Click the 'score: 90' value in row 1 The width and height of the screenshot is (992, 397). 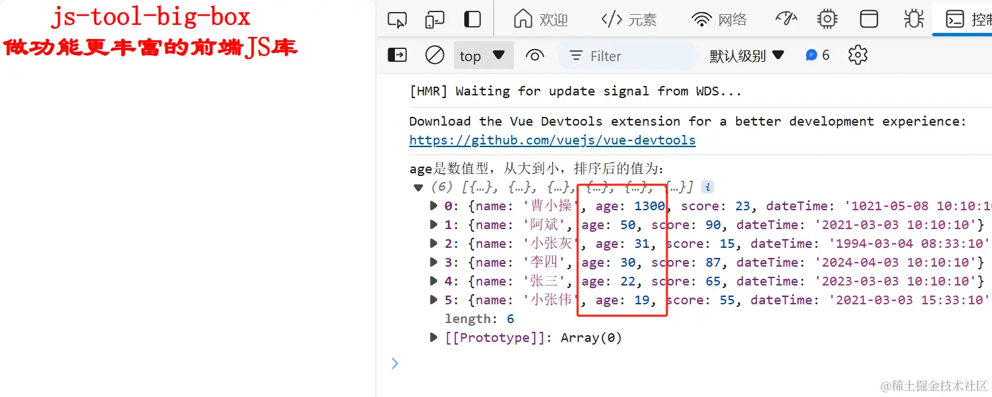(x=686, y=225)
